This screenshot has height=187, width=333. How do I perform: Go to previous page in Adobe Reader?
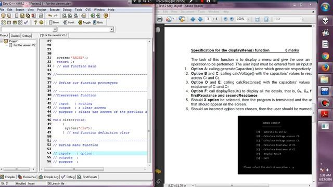pyautogui.click(x=193, y=19)
